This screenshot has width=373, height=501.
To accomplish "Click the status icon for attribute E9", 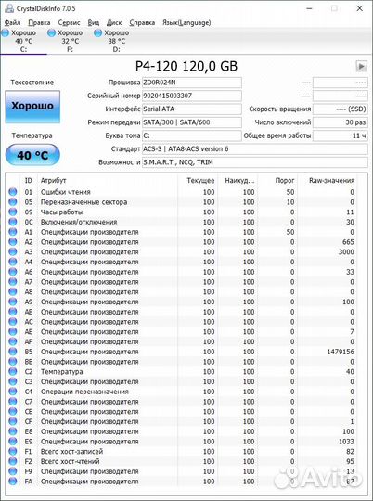I will 13,442.
